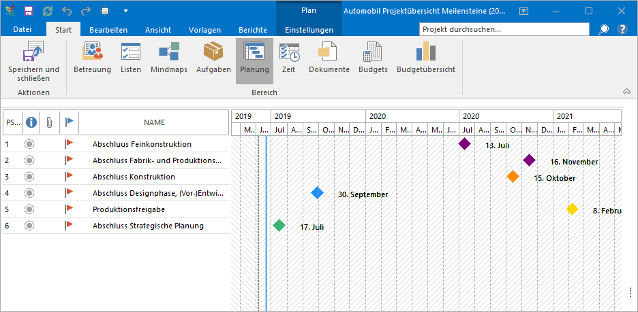Open the Mindmaps area
Screen dimensions: 638x312
tap(169, 58)
